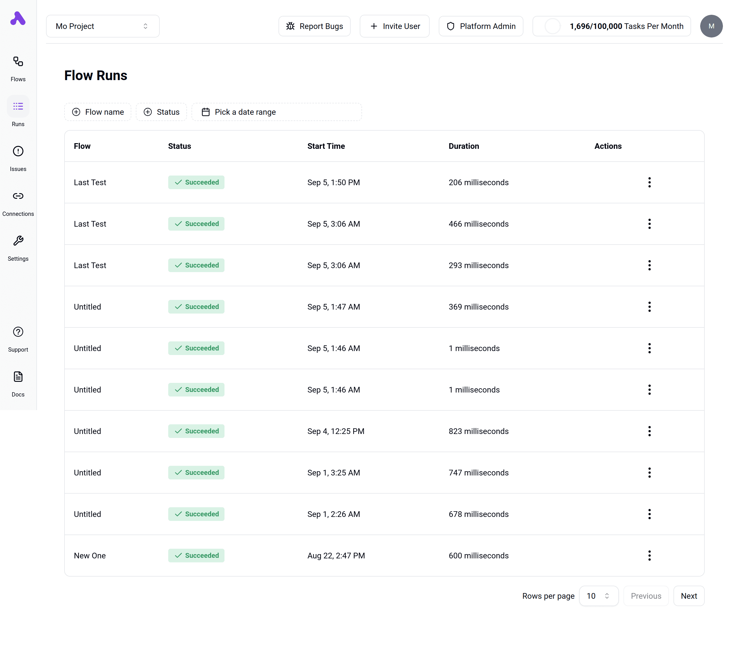Open actions menu for 206 milliseconds run
The image size is (732, 647).
coord(649,183)
